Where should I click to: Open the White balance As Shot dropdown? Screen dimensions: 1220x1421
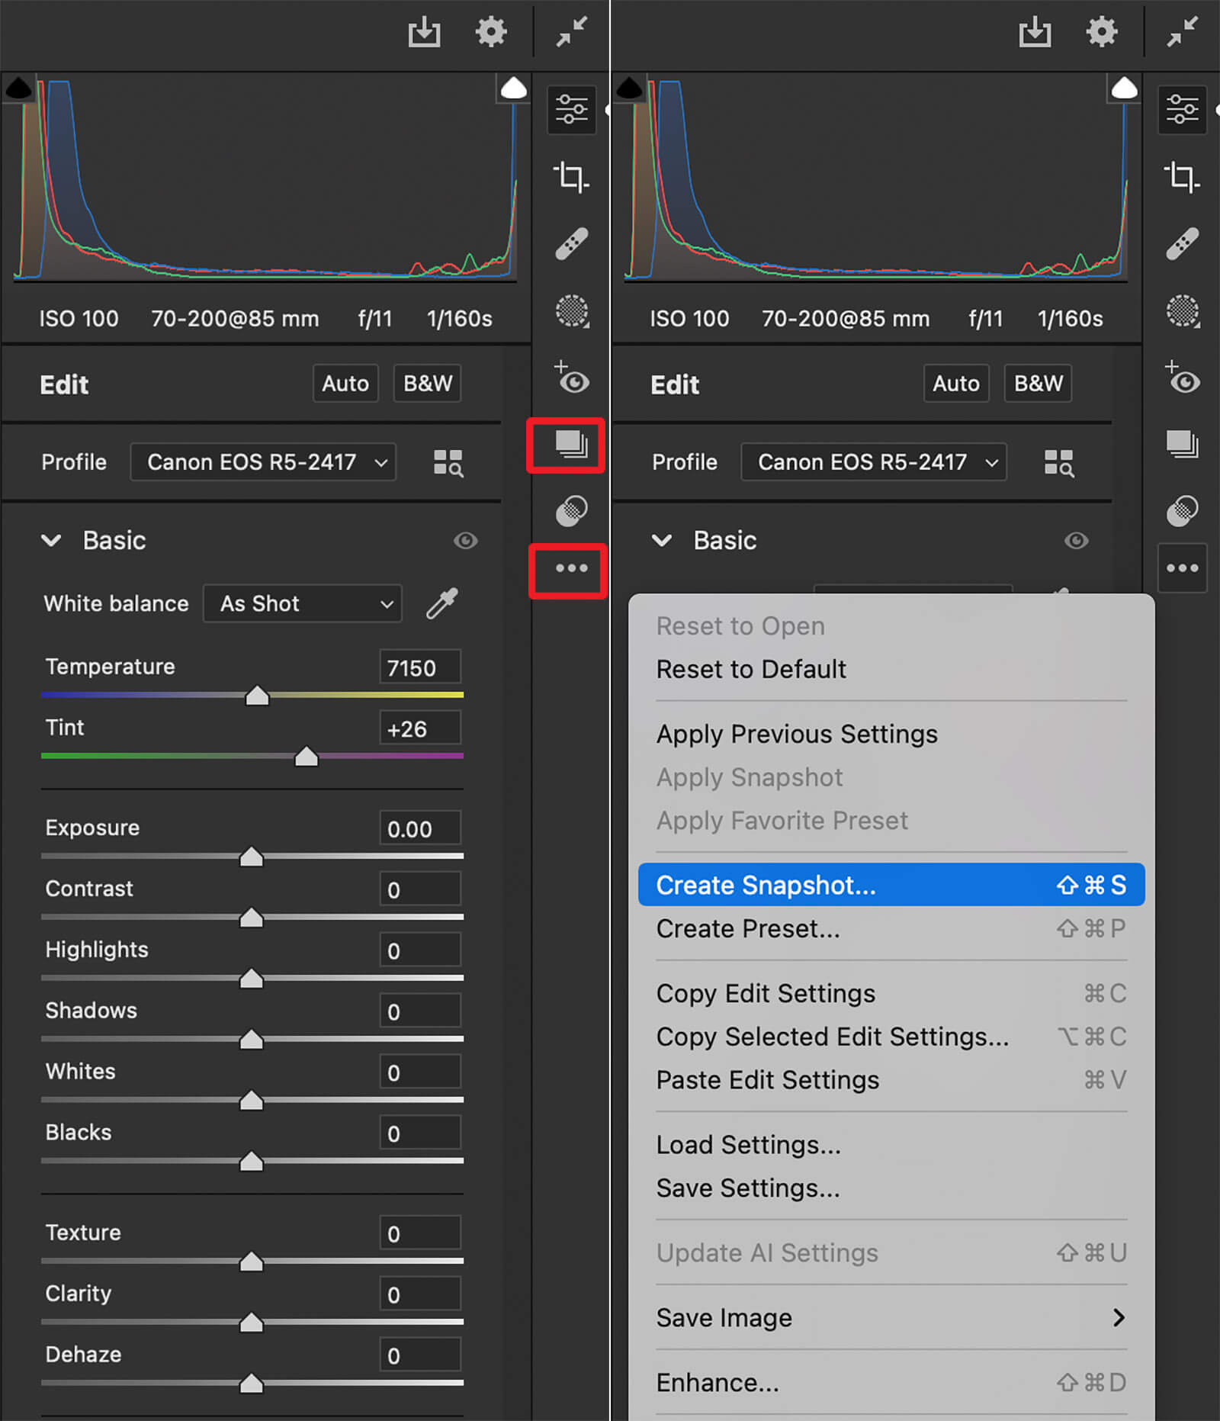click(303, 604)
